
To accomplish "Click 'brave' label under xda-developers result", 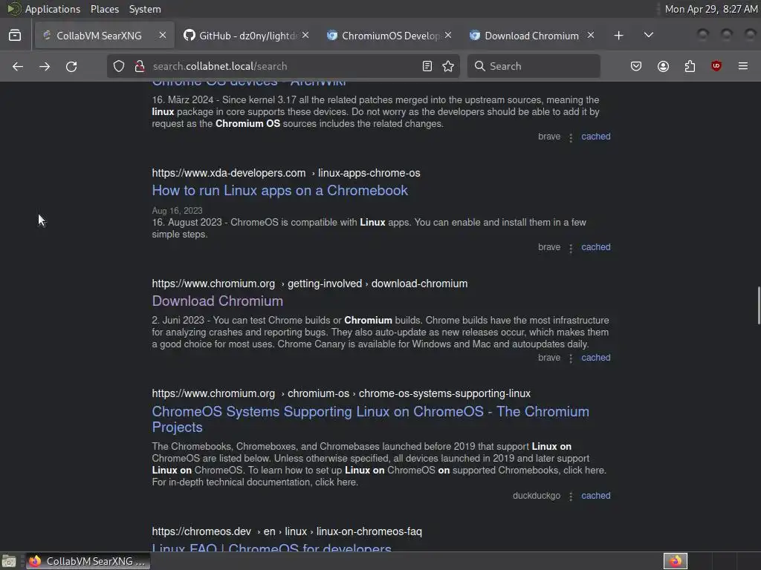I will coord(549,247).
